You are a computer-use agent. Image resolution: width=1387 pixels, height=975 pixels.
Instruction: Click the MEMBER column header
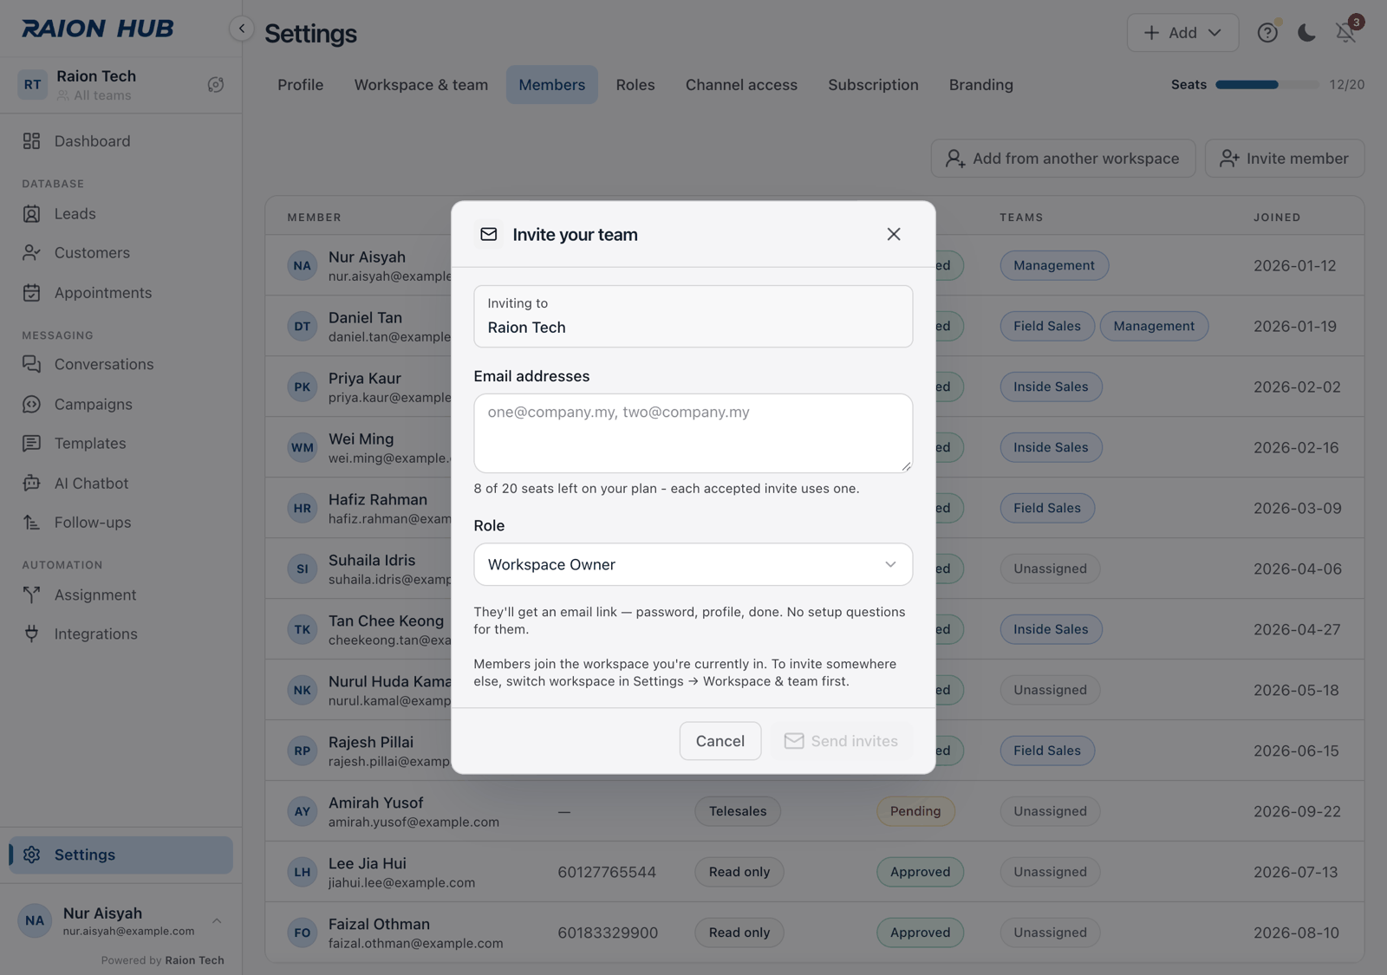[x=315, y=218]
